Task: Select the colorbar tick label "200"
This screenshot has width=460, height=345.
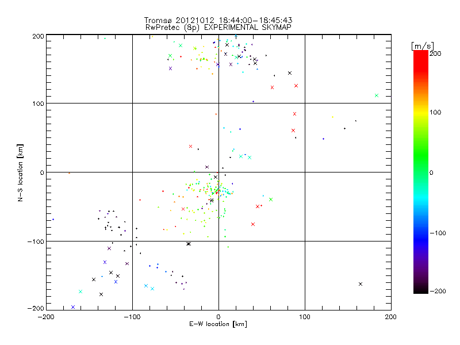Action: [435, 53]
